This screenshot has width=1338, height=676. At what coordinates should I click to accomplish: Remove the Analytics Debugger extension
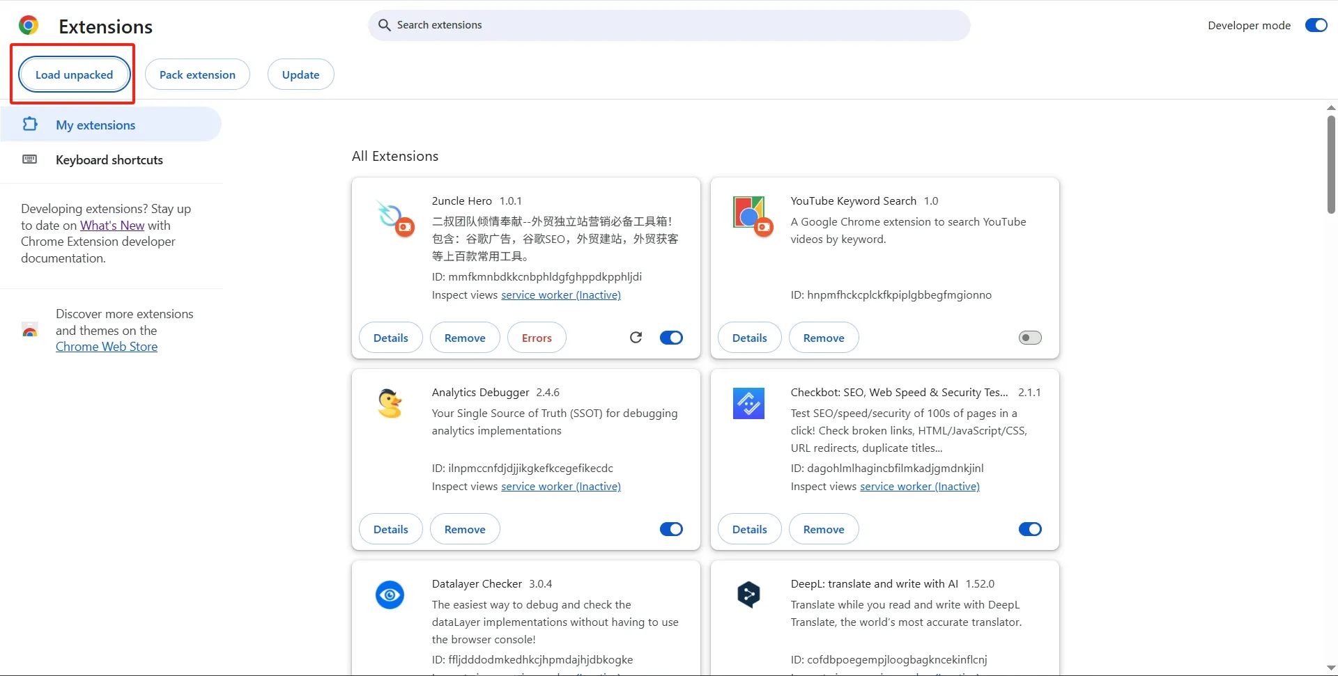[465, 529]
